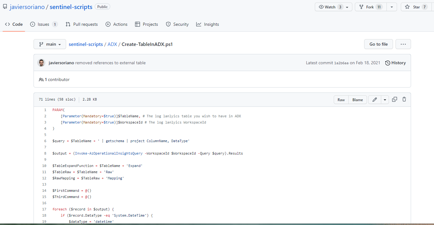
Task: Click the javiersoriano avatar thumbnail
Action: (41, 63)
